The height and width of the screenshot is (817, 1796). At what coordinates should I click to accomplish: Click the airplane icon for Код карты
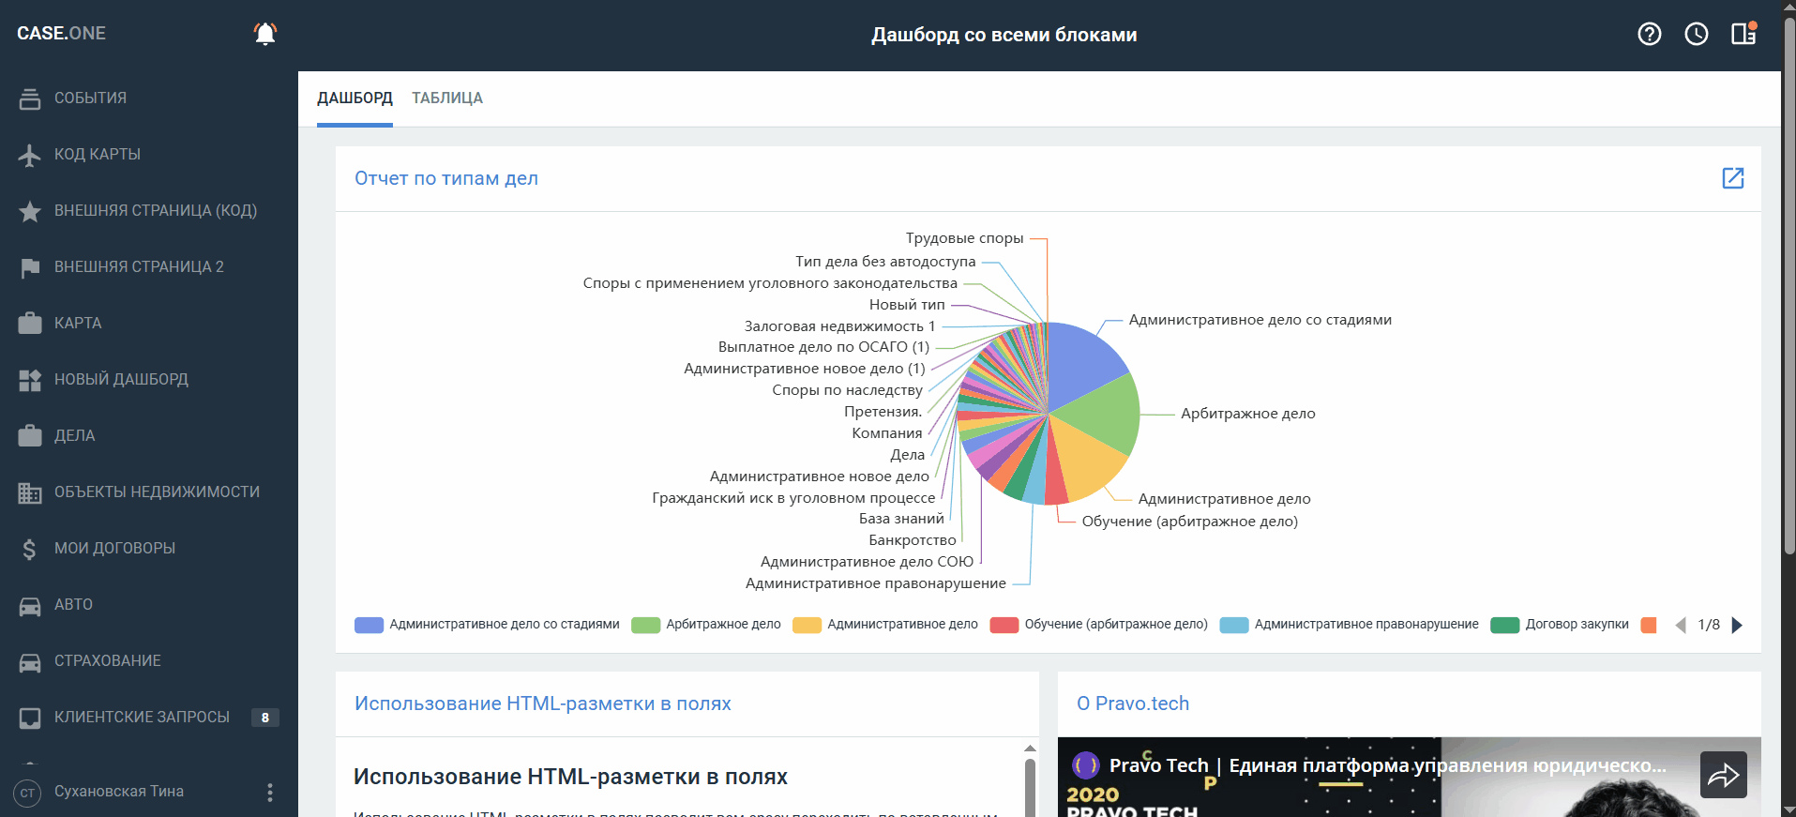click(x=30, y=155)
